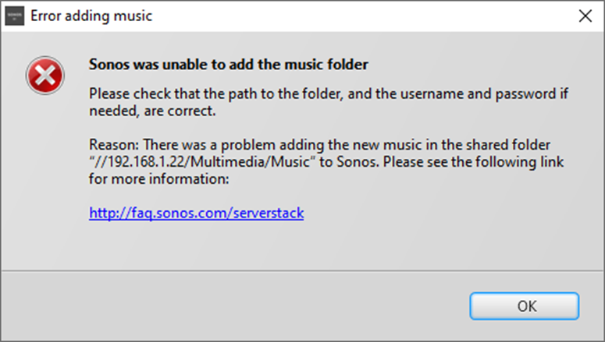Click blank space beneath the red error icon
This screenshot has height=342, width=605.
point(45,173)
